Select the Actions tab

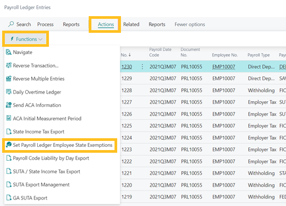106,24
